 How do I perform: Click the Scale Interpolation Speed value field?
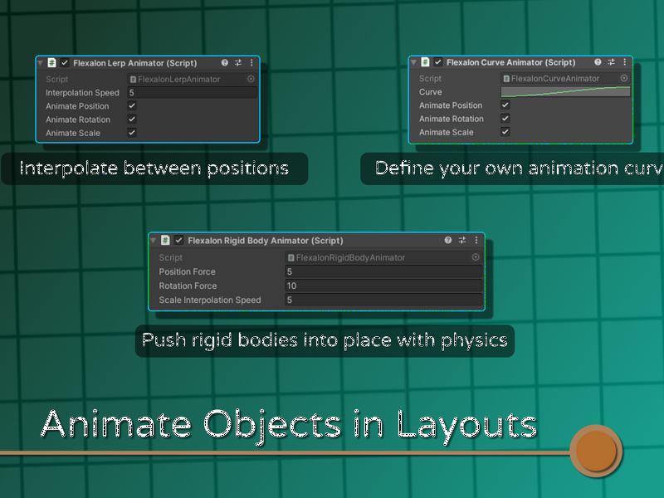tap(383, 300)
